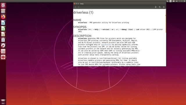Open the Ubuntu Dash search launcher
The width and height of the screenshot is (186, 105).
pos(3,6)
